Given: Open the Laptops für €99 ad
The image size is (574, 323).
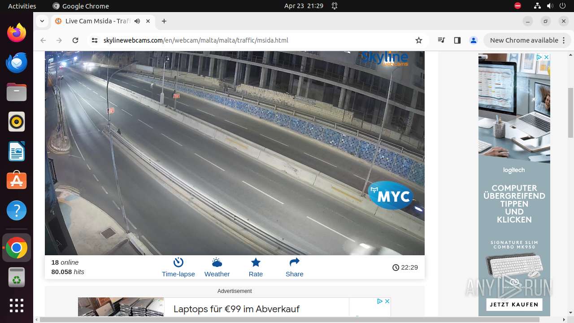Looking at the screenshot, I should pos(237,309).
